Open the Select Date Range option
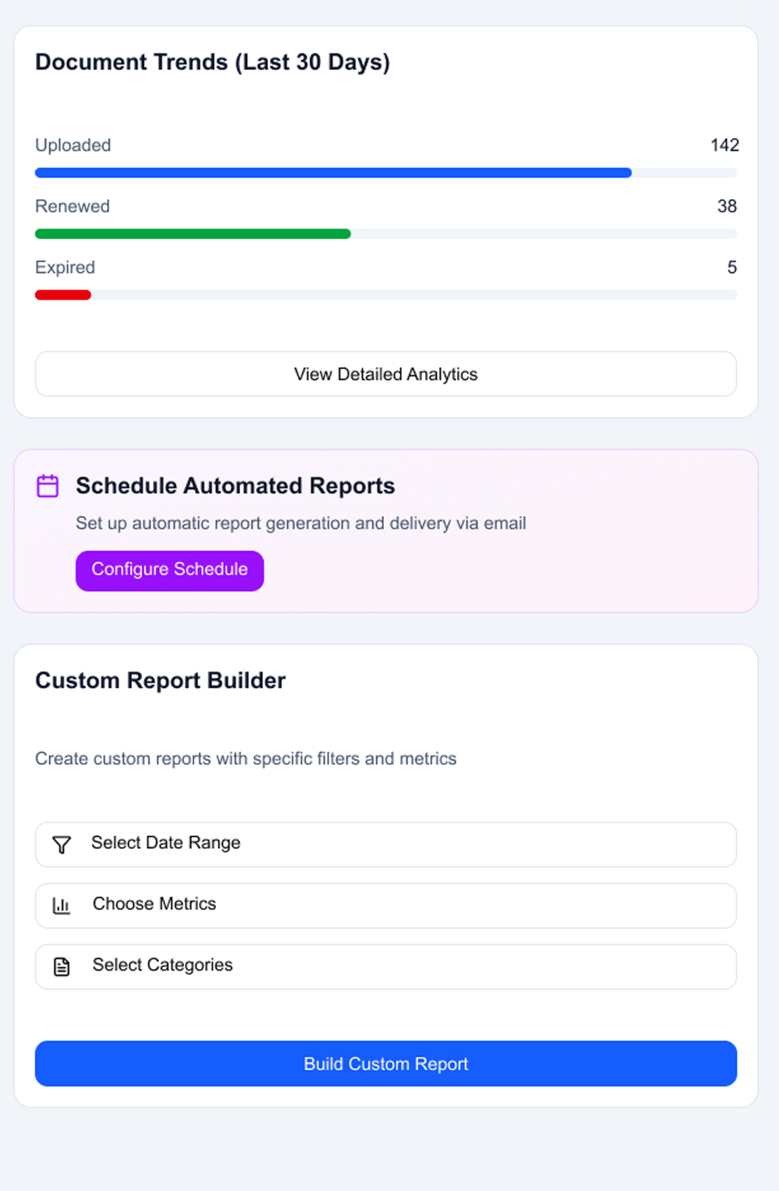 (x=386, y=844)
